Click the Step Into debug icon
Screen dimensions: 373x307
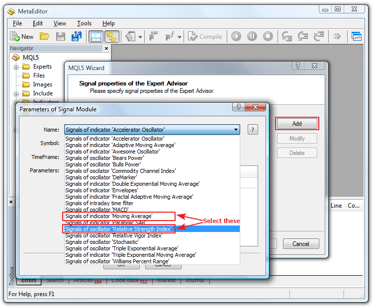pos(287,37)
